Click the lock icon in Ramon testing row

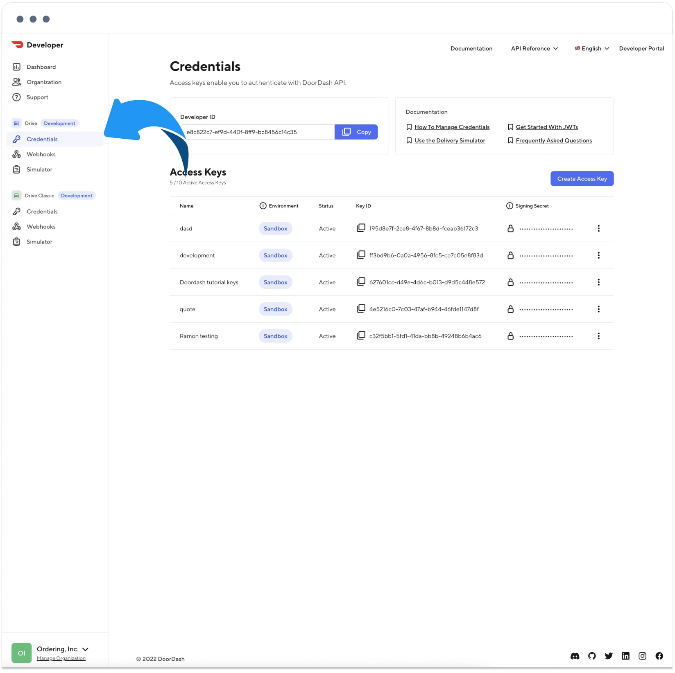tap(510, 336)
